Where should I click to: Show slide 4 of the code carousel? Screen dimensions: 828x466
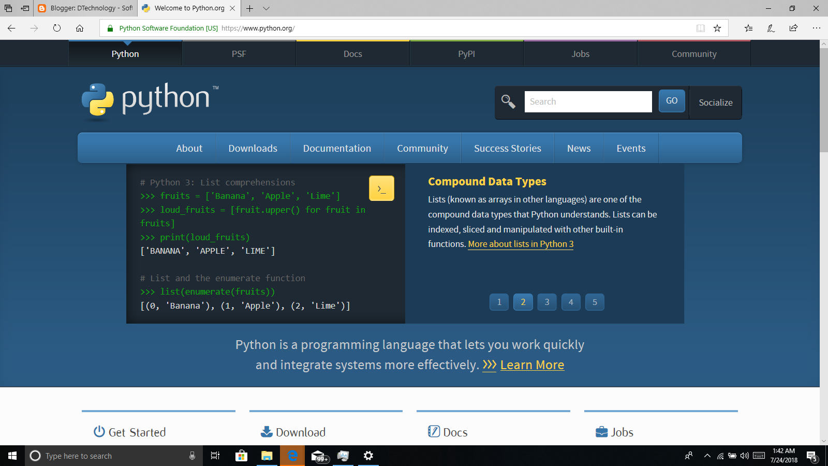click(x=571, y=302)
